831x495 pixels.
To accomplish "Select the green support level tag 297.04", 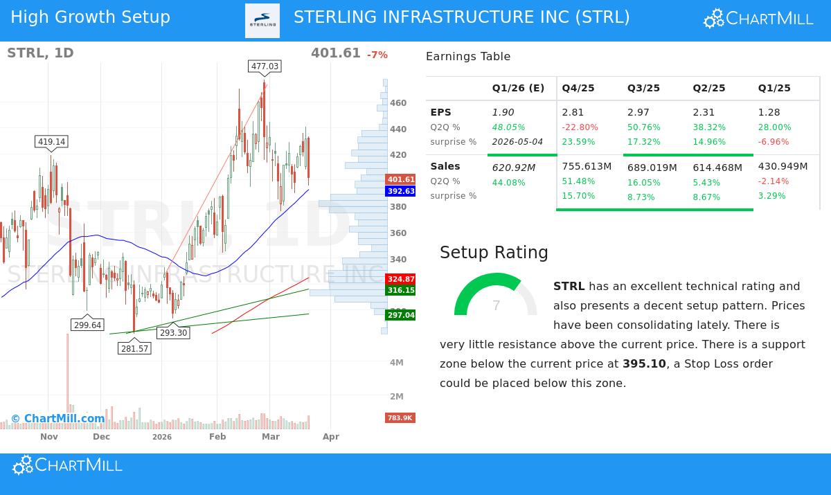I will (400, 315).
